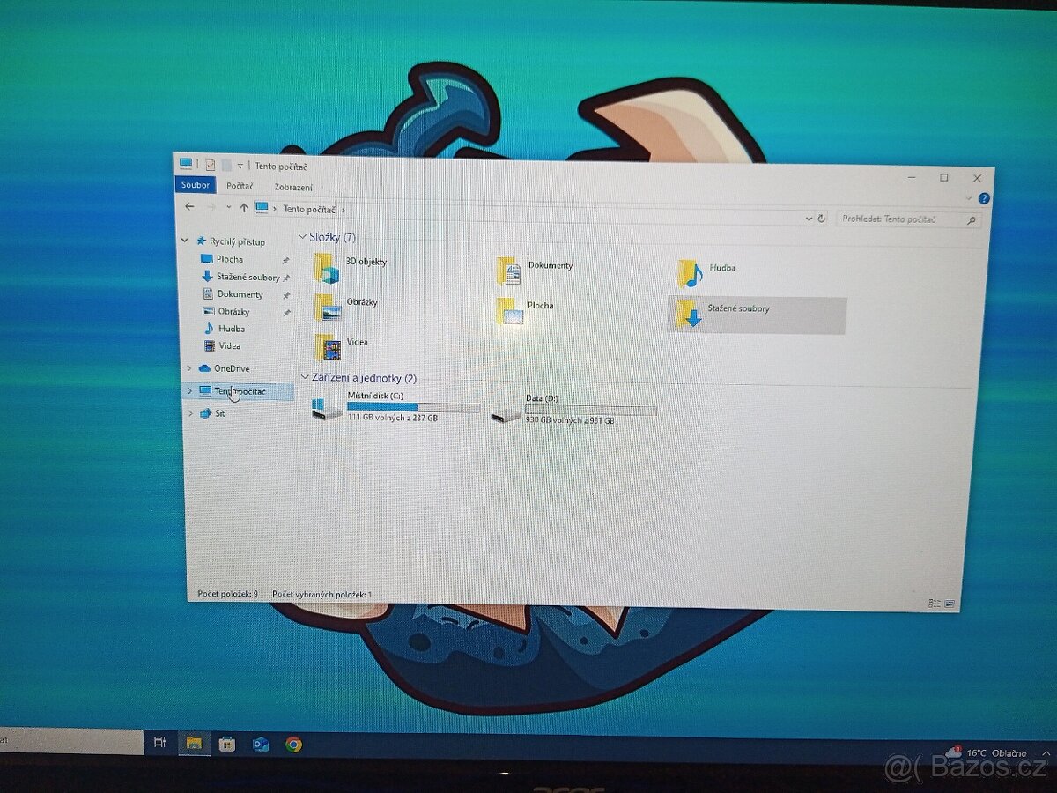The width and height of the screenshot is (1057, 793).
Task: Open Quick Access Toolbar customize dropdown
Action: pos(240,166)
